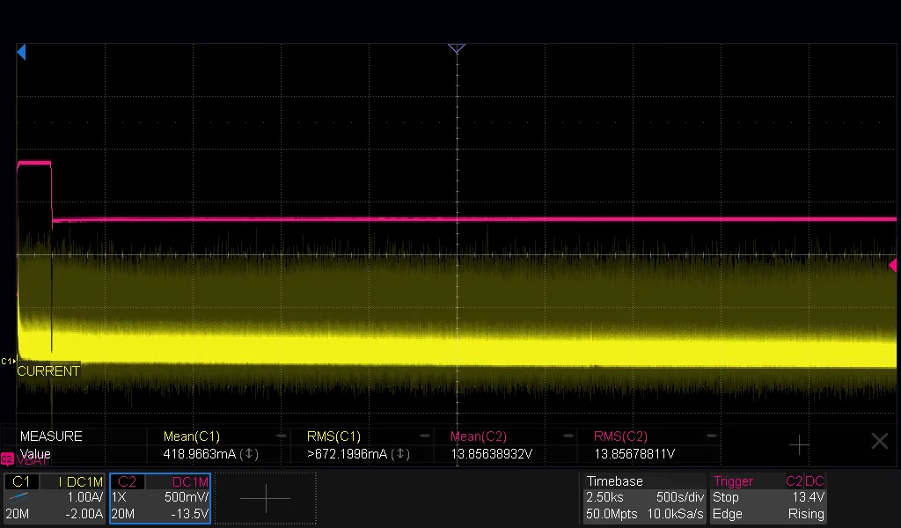This screenshot has height=528, width=901.
Task: Remove Mean(C2) measurement with its minus icon
Action: (568, 436)
